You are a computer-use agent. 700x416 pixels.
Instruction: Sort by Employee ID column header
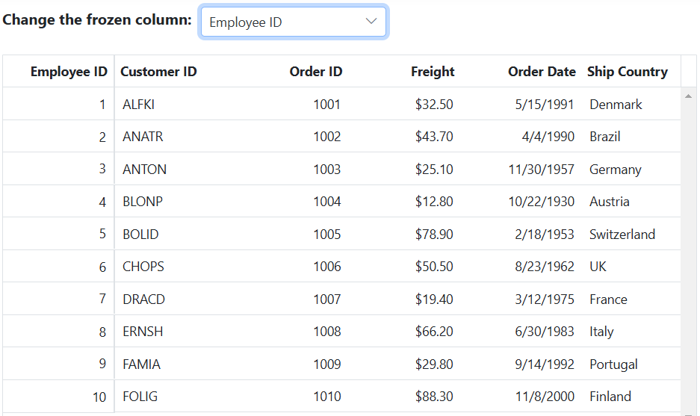point(69,72)
